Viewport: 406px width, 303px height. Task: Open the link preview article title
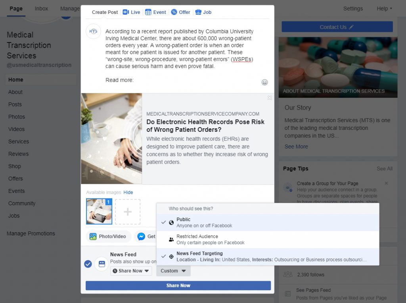point(205,125)
